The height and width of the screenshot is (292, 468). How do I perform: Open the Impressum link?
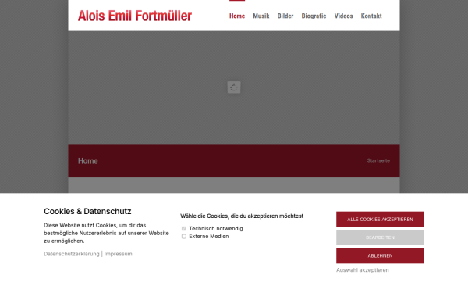click(x=119, y=254)
